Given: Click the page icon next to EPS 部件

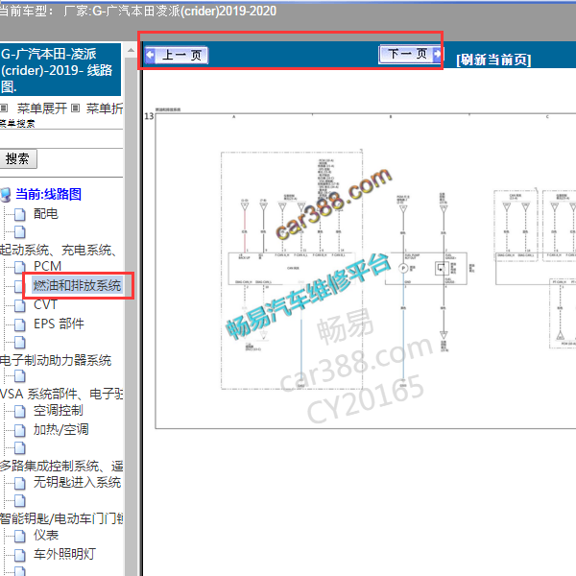Looking at the screenshot, I should coord(20,324).
